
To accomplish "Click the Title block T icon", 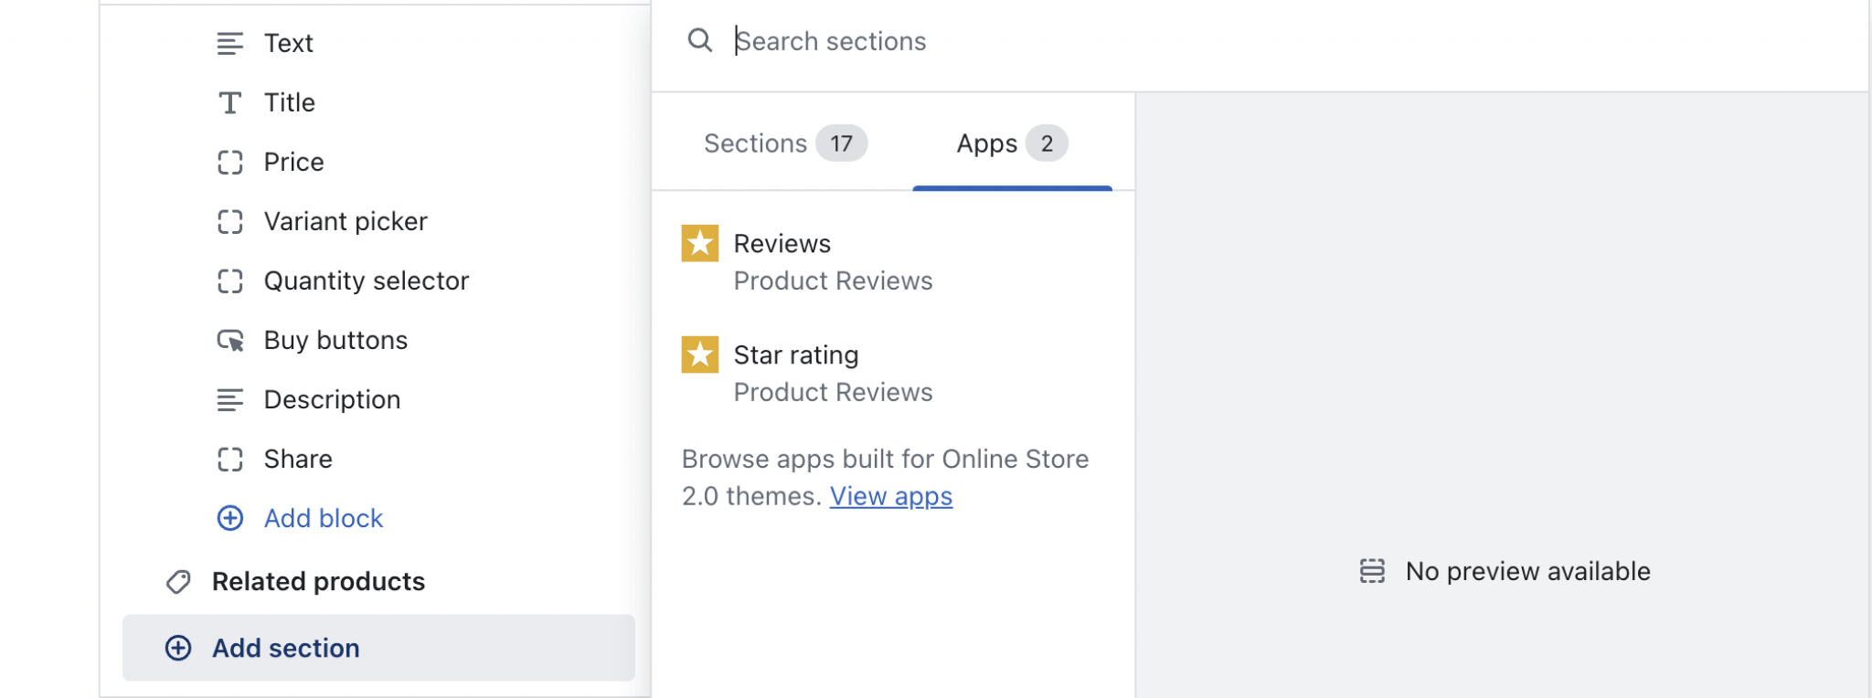I will pos(230,102).
